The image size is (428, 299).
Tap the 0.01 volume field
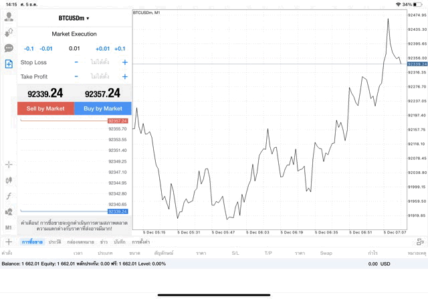click(x=74, y=49)
